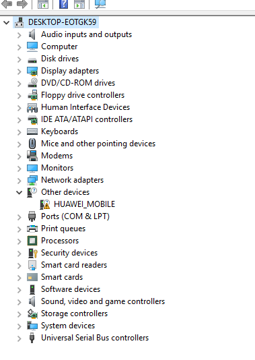
Task: Select Mice and other pointing devices
Action: (x=98, y=144)
